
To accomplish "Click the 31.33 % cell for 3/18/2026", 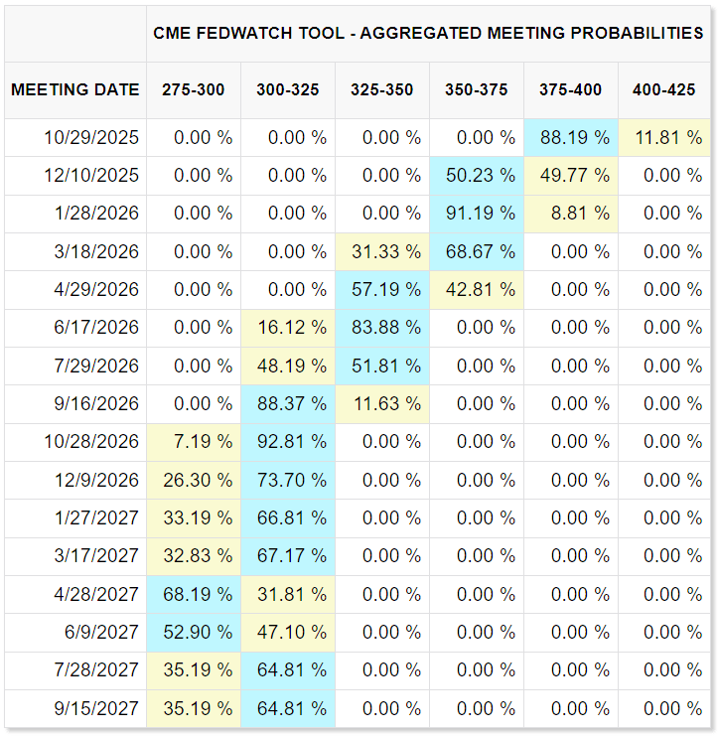I will (382, 252).
